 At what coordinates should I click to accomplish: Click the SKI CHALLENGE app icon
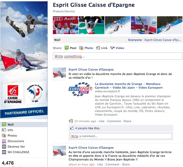pyautogui.click(x=4, y=152)
